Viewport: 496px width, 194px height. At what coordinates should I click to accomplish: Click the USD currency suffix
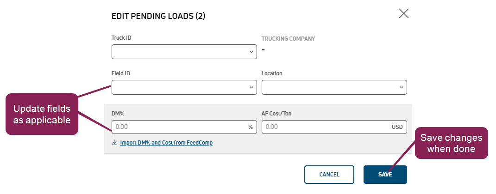397,127
